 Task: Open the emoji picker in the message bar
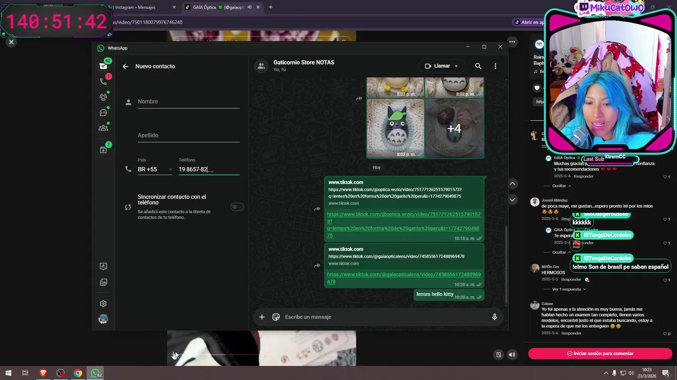(276, 317)
